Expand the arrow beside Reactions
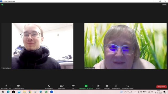 click(110, 86)
